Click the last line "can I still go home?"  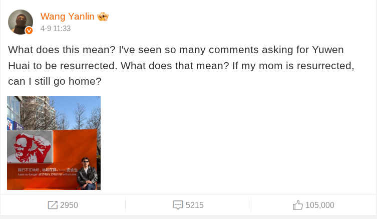(55, 81)
